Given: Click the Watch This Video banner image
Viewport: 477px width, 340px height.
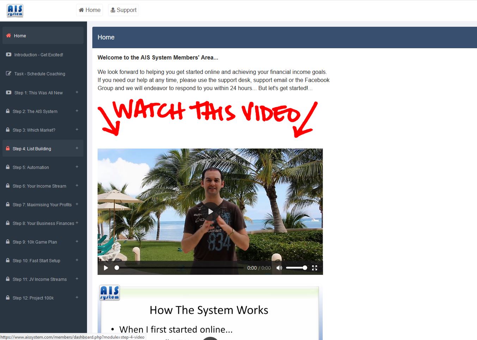Looking at the screenshot, I should pyautogui.click(x=208, y=118).
